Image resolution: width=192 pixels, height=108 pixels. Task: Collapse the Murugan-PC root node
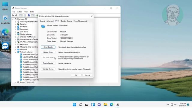pyautogui.click(x=13, y=19)
